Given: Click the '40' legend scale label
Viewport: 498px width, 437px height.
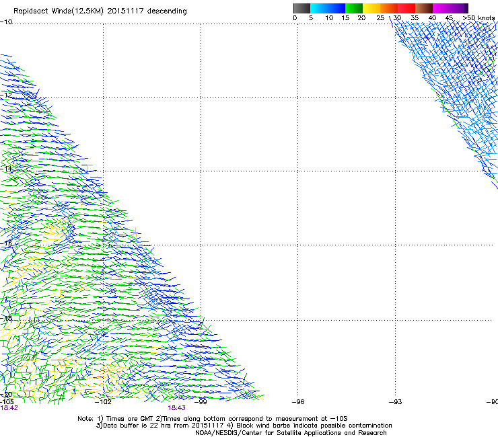Looking at the screenshot, I should point(432,18).
